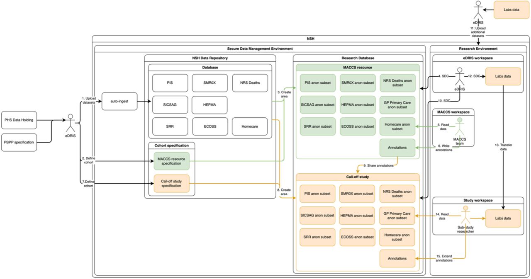Select Labs data in the Study workspace
The image size is (531, 279).
tap(503, 218)
